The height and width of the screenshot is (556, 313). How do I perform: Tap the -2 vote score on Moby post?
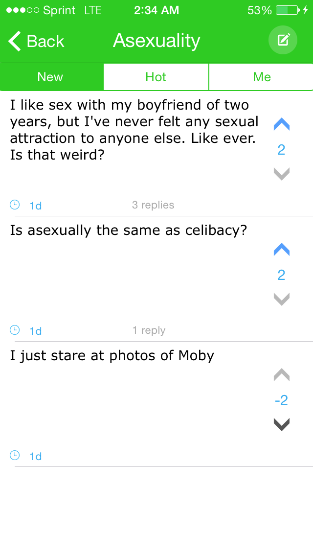click(x=281, y=400)
